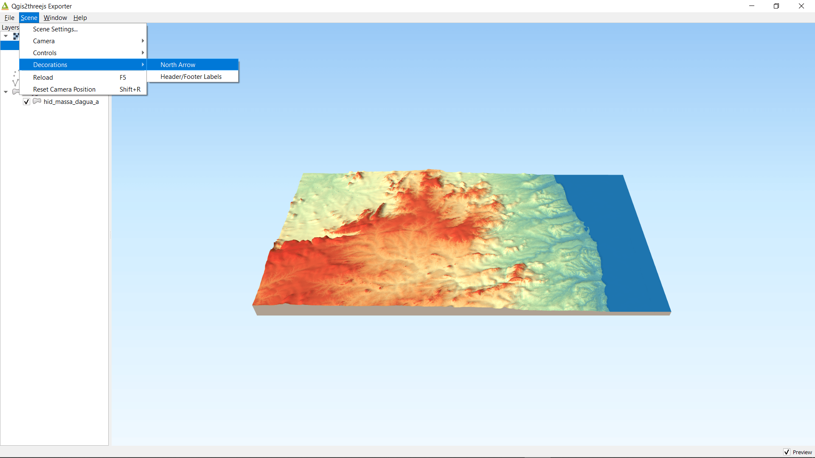815x458 pixels.
Task: Select North Arrow decoration
Action: pyautogui.click(x=178, y=65)
